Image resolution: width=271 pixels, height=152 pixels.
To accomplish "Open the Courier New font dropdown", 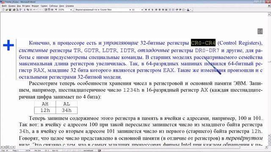I will click(130, 10).
